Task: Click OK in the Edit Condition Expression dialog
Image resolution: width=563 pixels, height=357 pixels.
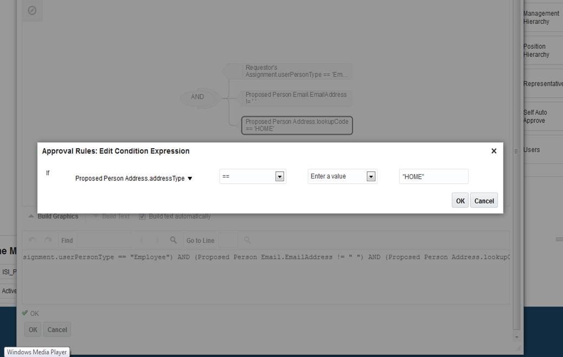Action: coord(460,200)
